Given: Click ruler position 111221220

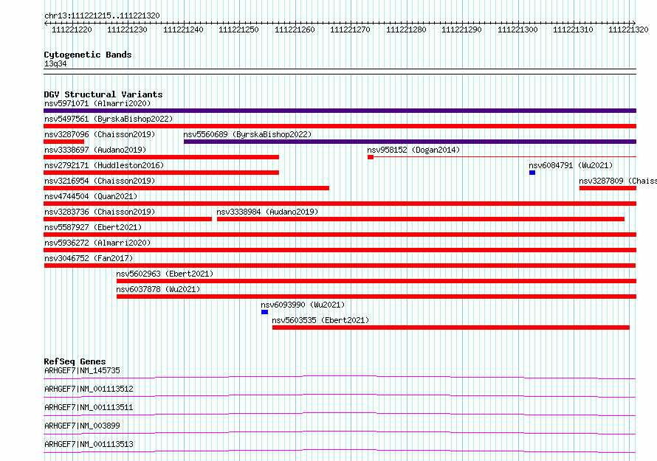Looking at the screenshot, I should (72, 30).
